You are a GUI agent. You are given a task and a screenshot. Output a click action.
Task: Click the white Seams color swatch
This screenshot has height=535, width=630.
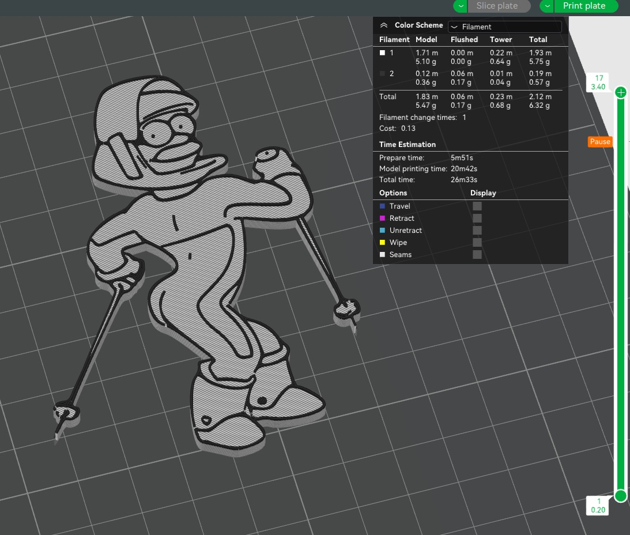[x=383, y=254]
